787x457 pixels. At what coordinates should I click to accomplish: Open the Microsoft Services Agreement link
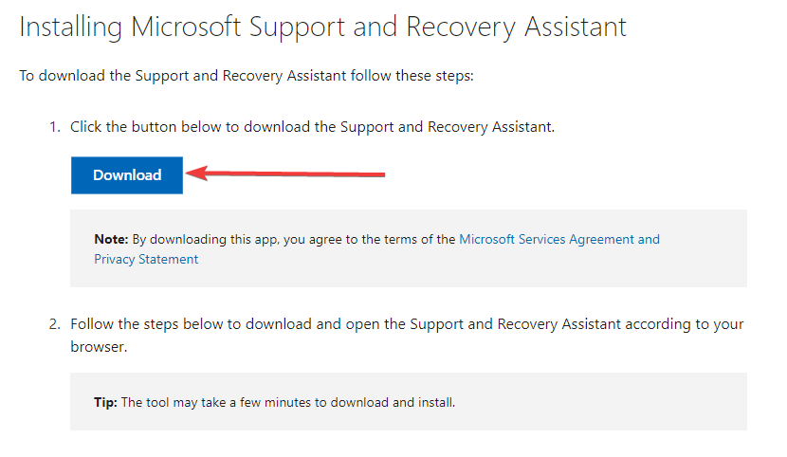point(548,239)
